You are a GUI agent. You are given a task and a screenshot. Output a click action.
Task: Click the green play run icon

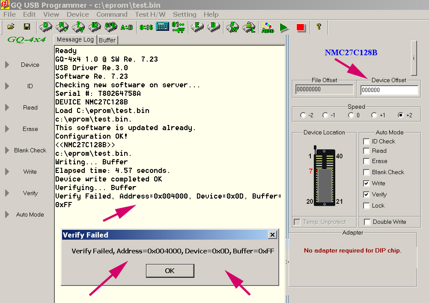click(284, 27)
